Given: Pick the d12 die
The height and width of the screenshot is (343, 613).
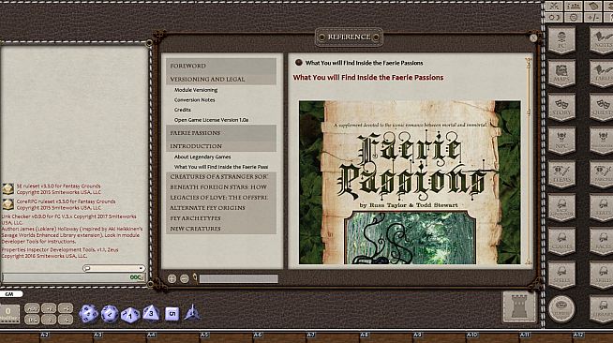Looking at the screenshot, I should [x=110, y=314].
